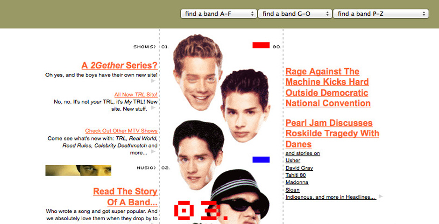Open the Tahiti 80 story link
439x224 pixels.
[296, 175]
